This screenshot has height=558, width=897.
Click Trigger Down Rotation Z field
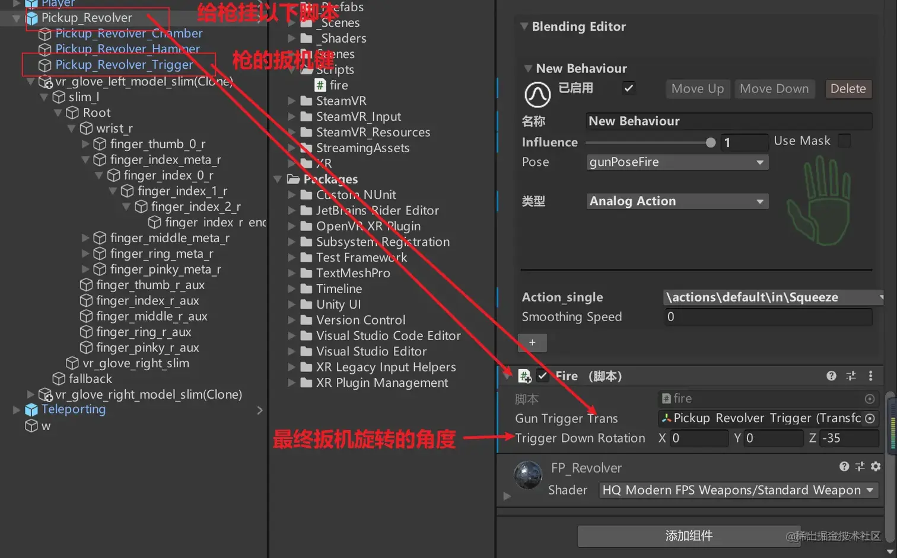[x=850, y=438]
